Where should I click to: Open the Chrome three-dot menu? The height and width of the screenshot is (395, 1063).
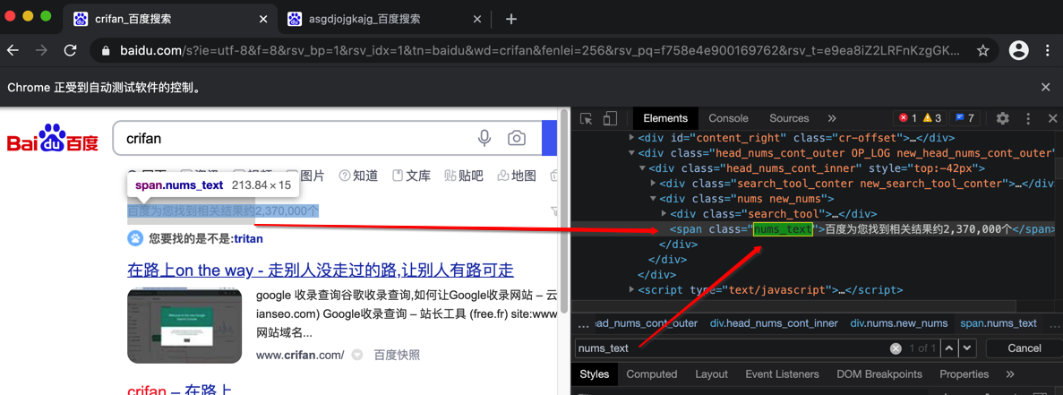pyautogui.click(x=1047, y=50)
